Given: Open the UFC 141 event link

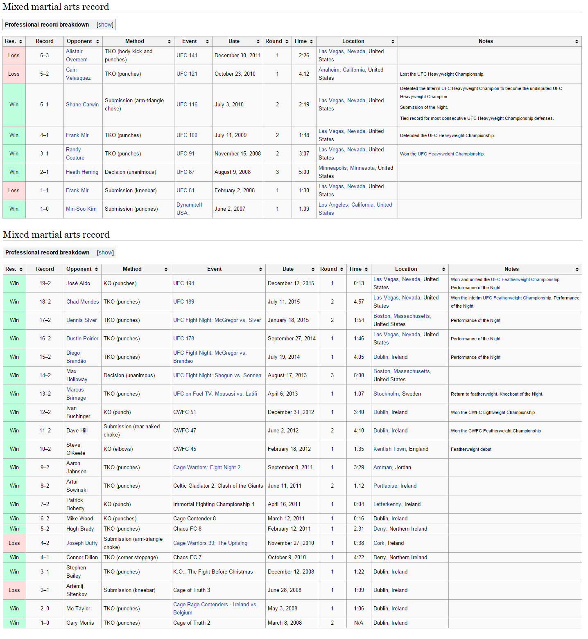Looking at the screenshot, I should coord(187,56).
